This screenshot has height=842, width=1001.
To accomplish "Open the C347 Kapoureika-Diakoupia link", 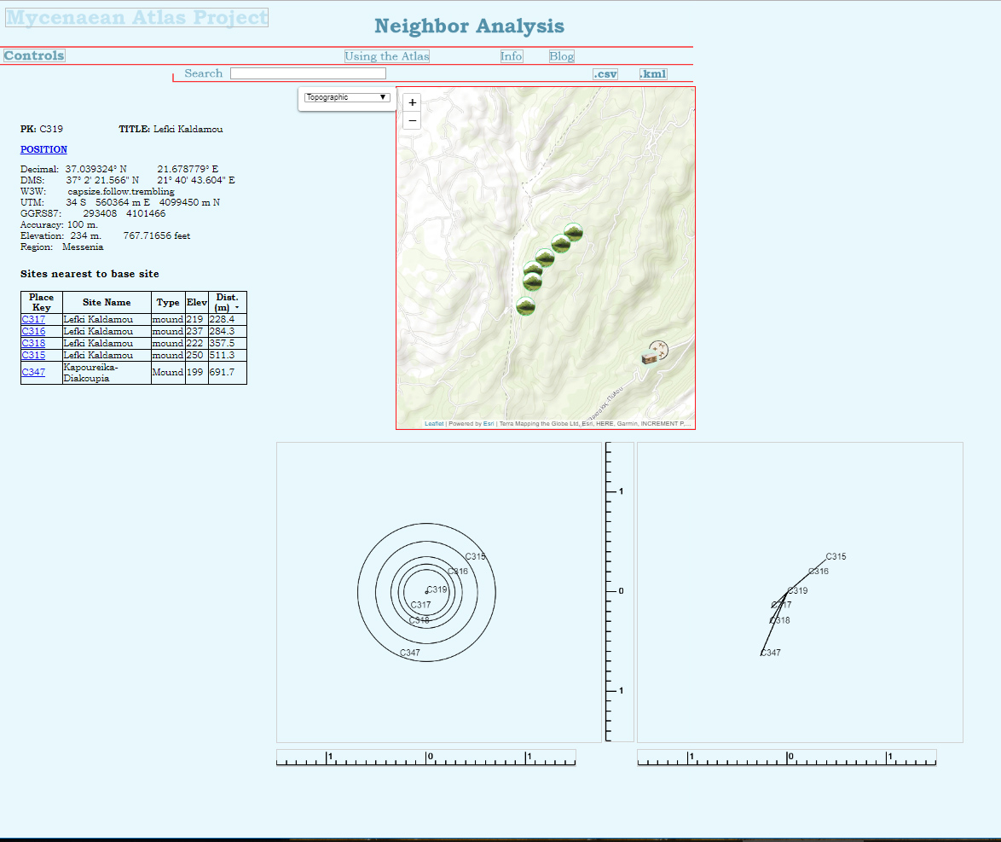I will (x=33, y=372).
